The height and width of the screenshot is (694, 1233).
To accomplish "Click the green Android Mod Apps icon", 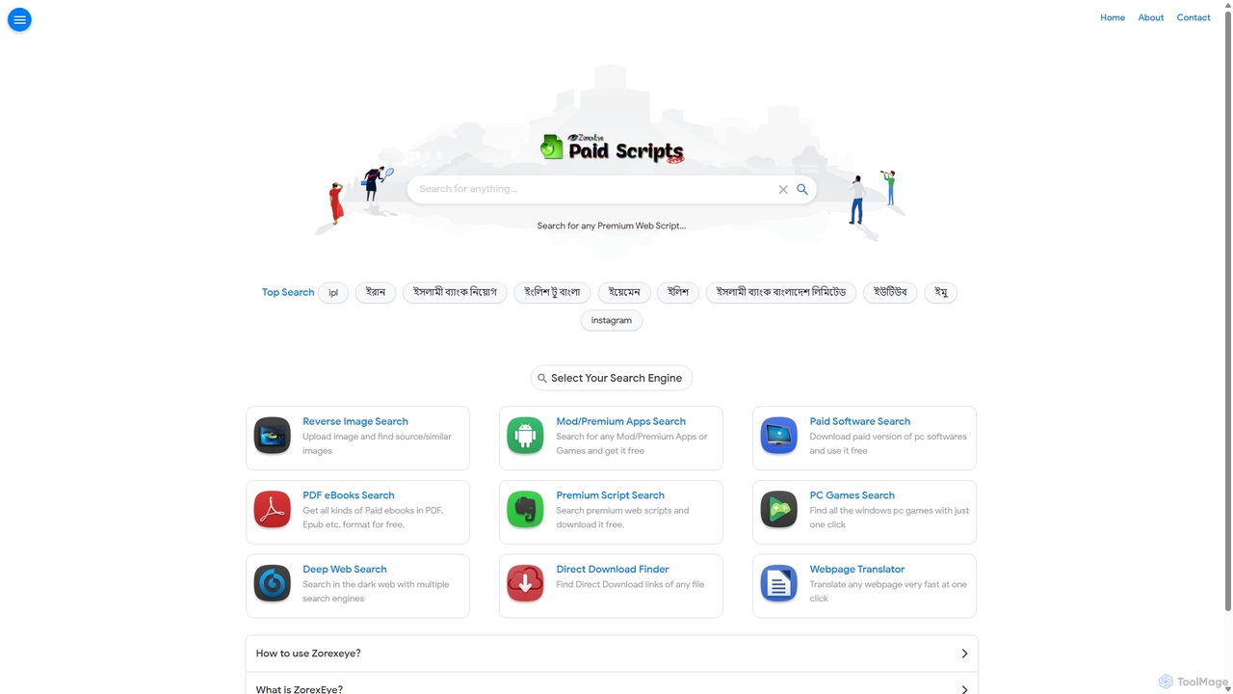I will coord(525,436).
